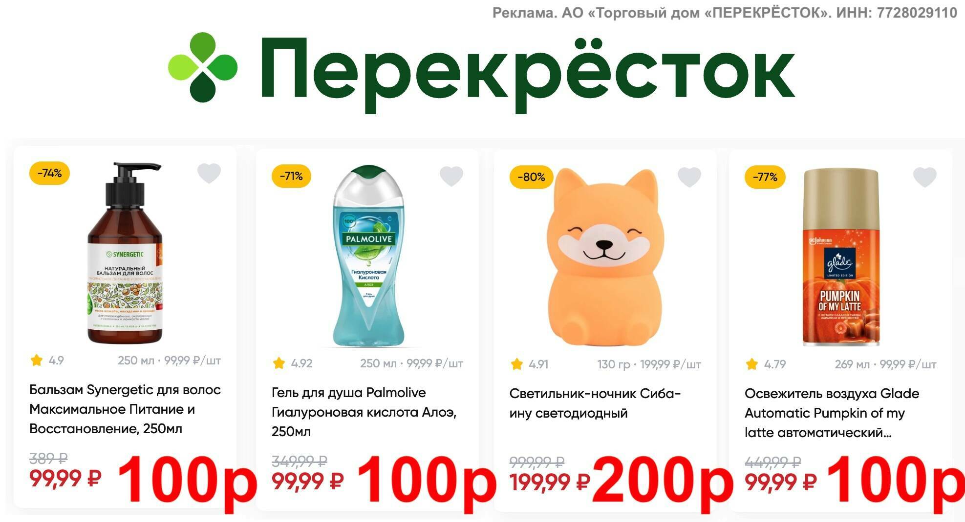Viewport: 965px width, 522px height.
Task: Open the orange Shiba Inu lamp image
Action: pos(605,257)
